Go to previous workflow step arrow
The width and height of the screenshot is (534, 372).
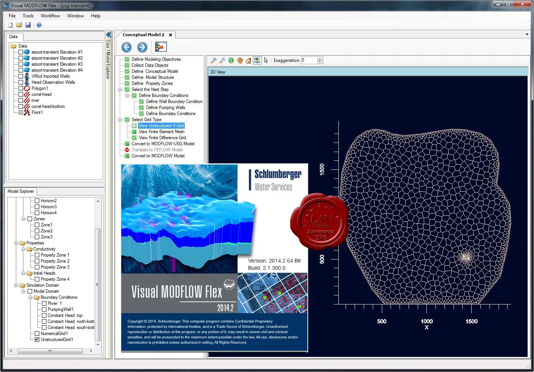pyautogui.click(x=127, y=47)
